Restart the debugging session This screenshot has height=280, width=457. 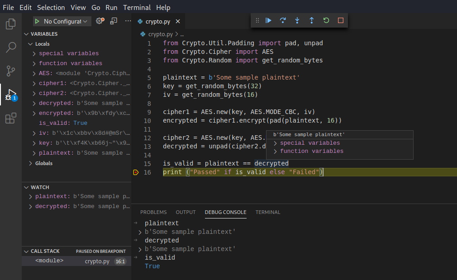326,20
